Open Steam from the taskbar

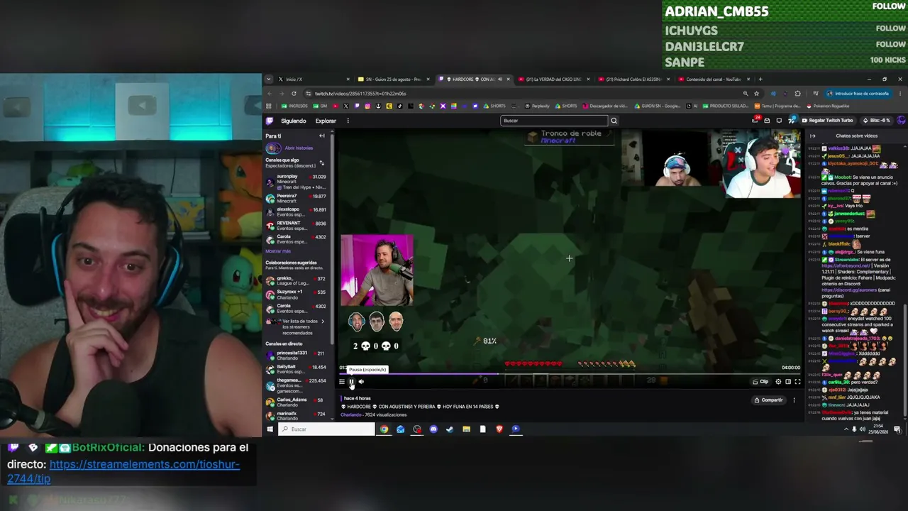pyautogui.click(x=450, y=429)
